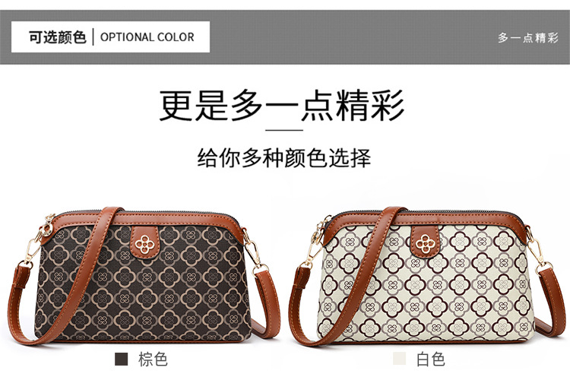This screenshot has width=570, height=377.
Task: Click the 多一点精彩 text in banner
Action: (528, 37)
